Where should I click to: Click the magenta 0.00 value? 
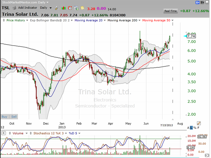(x=101, y=8)
